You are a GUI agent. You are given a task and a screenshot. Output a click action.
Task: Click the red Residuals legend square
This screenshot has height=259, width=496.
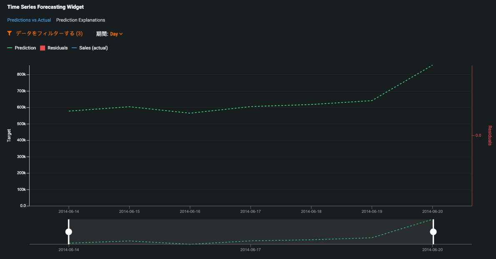tap(43, 48)
